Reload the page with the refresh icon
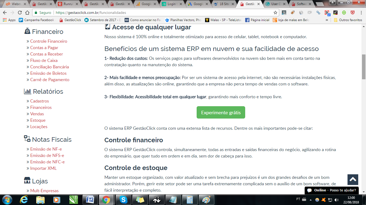 coord(20,13)
